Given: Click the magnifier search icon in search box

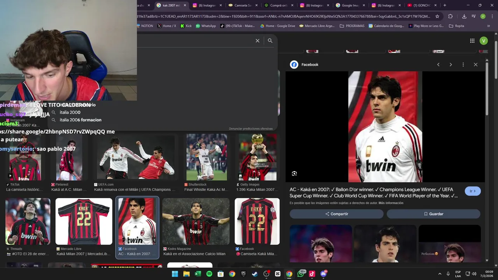Looking at the screenshot, I should click(270, 41).
